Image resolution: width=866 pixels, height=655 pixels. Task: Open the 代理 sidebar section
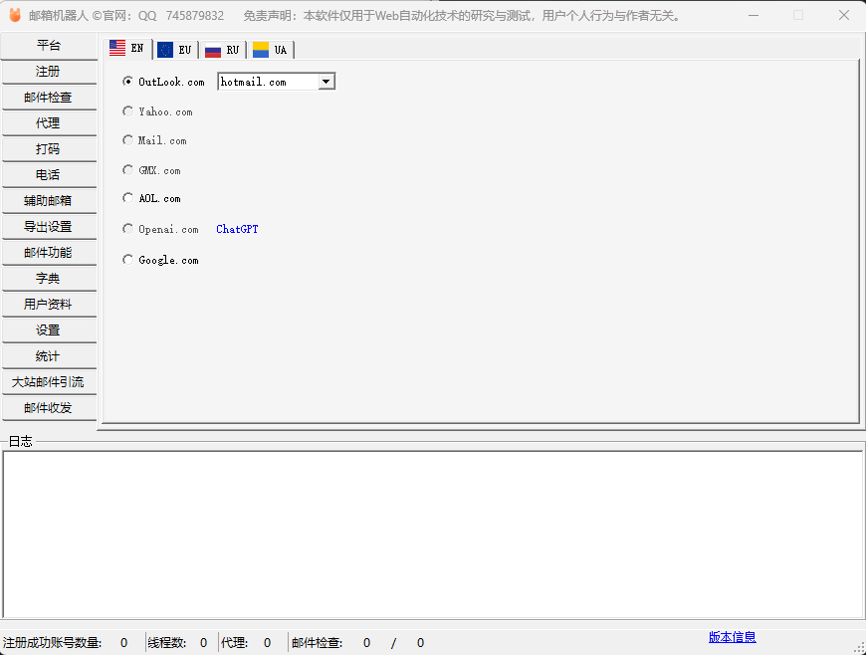click(48, 123)
